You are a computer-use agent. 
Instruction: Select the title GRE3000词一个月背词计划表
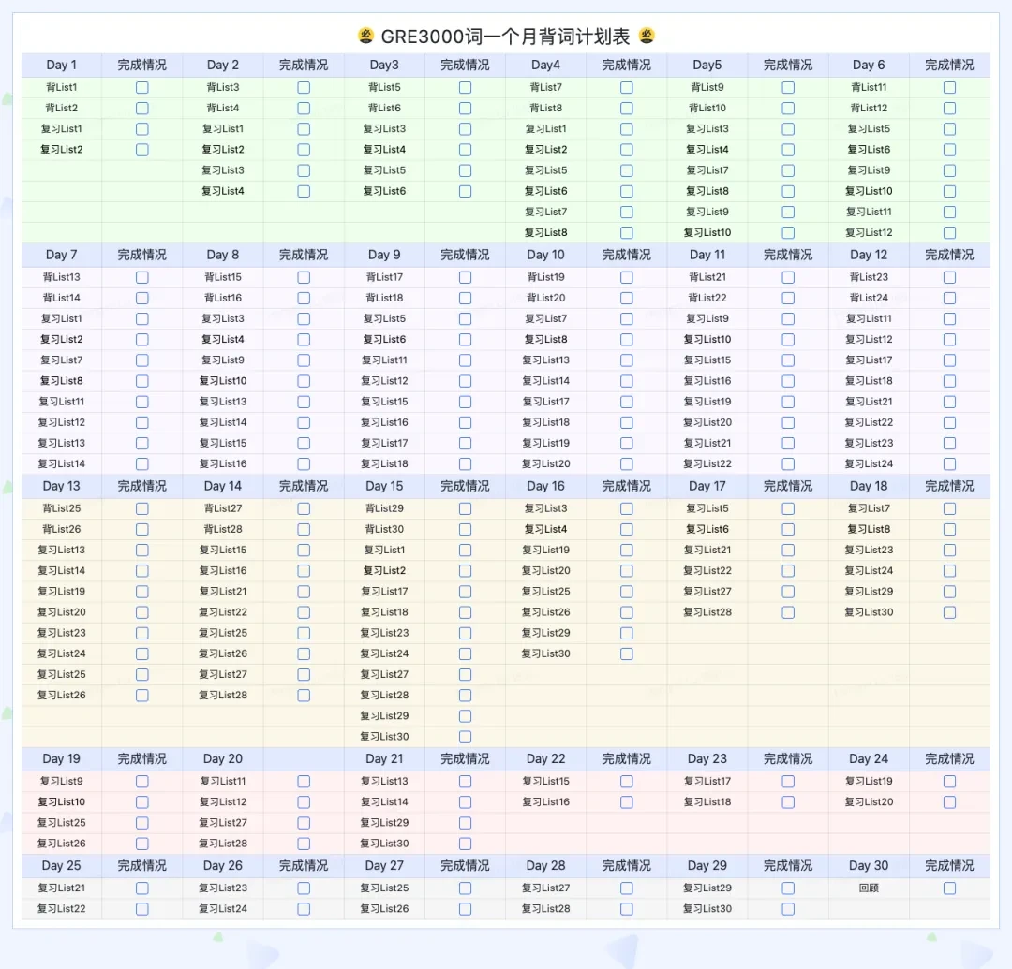tap(506, 37)
